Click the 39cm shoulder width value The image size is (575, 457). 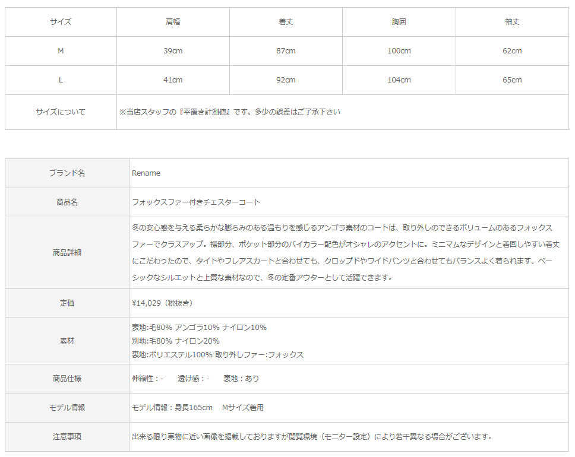click(x=173, y=51)
